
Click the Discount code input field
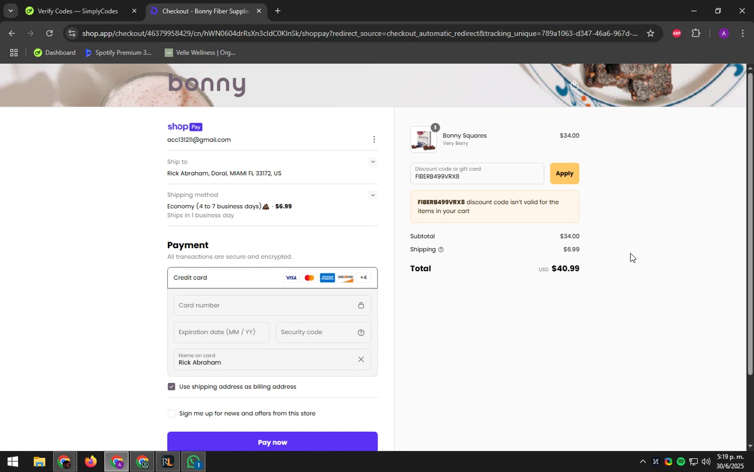point(477,174)
